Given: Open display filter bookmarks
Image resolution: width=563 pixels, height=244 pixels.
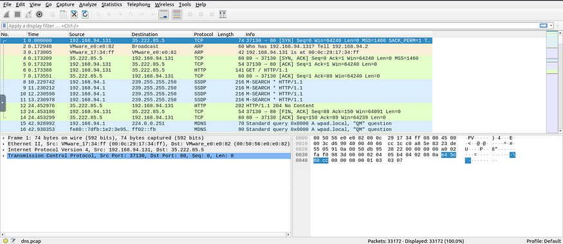Looking at the screenshot, I should point(5,26).
